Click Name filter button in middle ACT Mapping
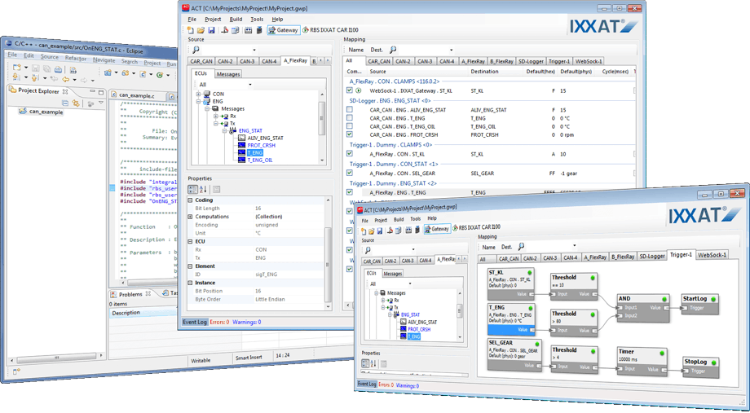This screenshot has height=413, width=750. tap(356, 50)
